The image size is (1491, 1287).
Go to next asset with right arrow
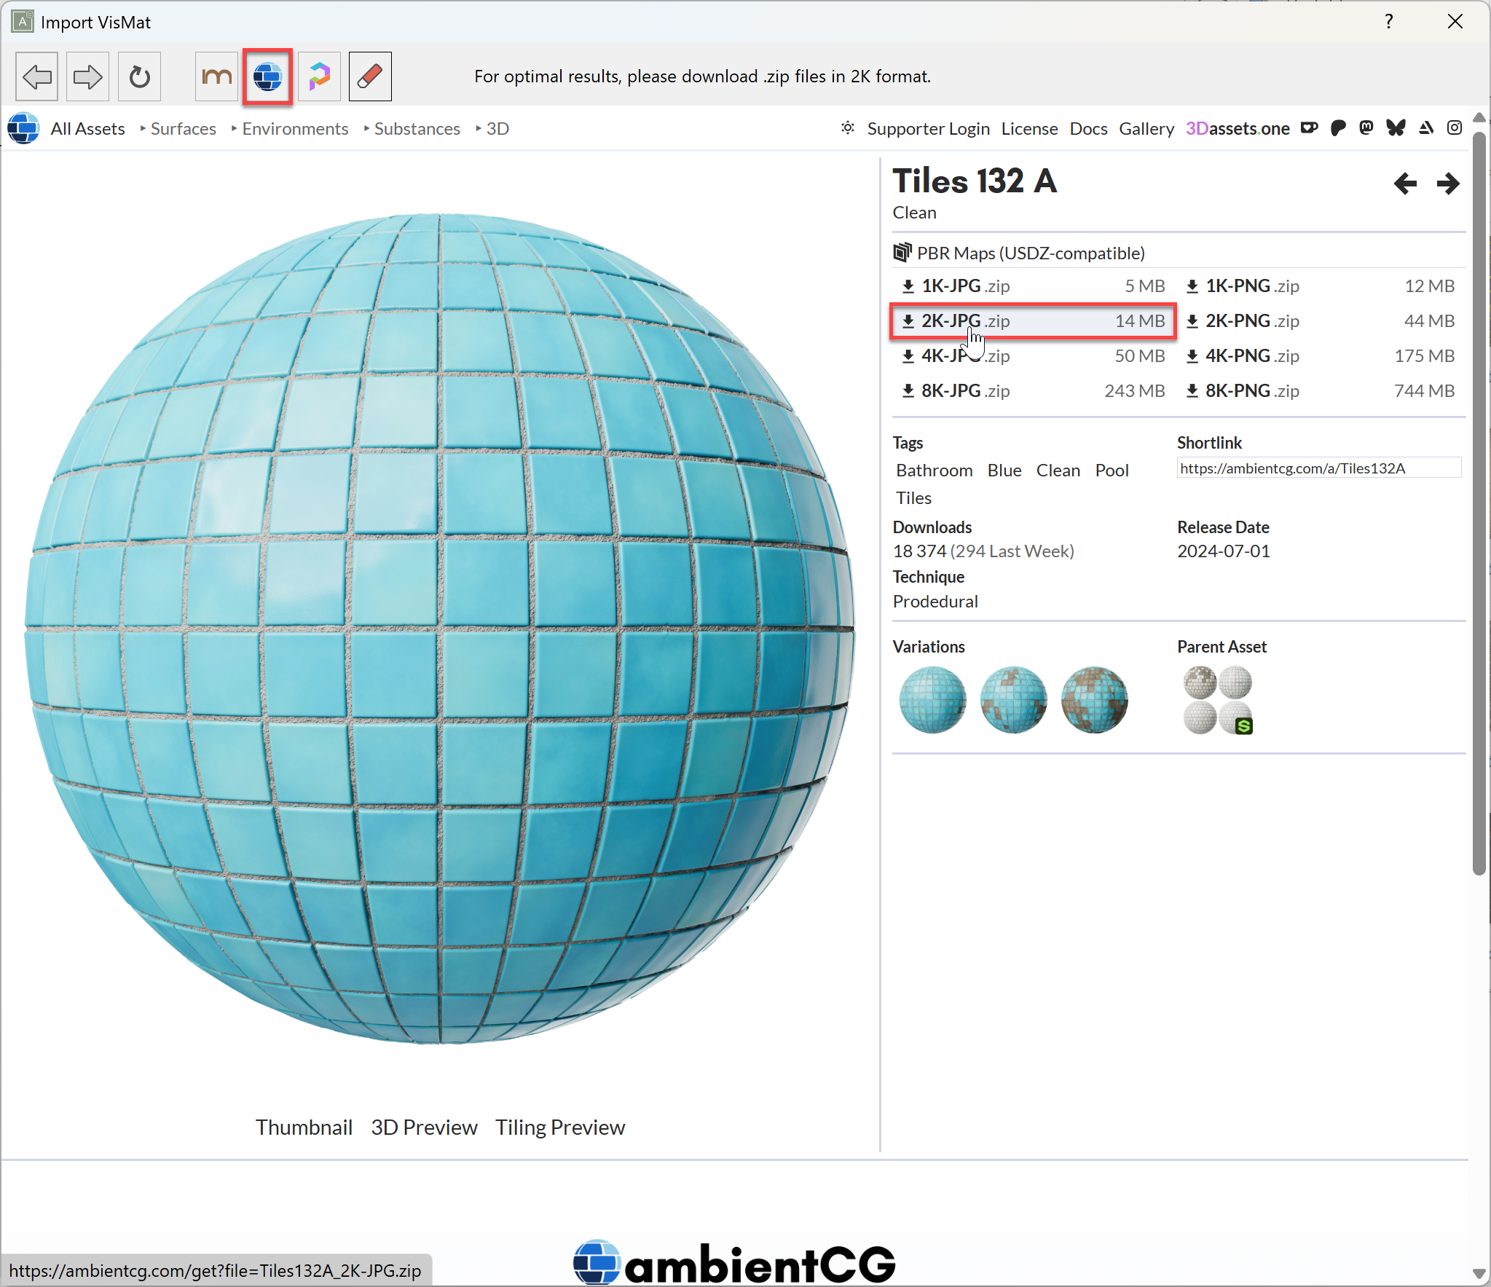1447,183
